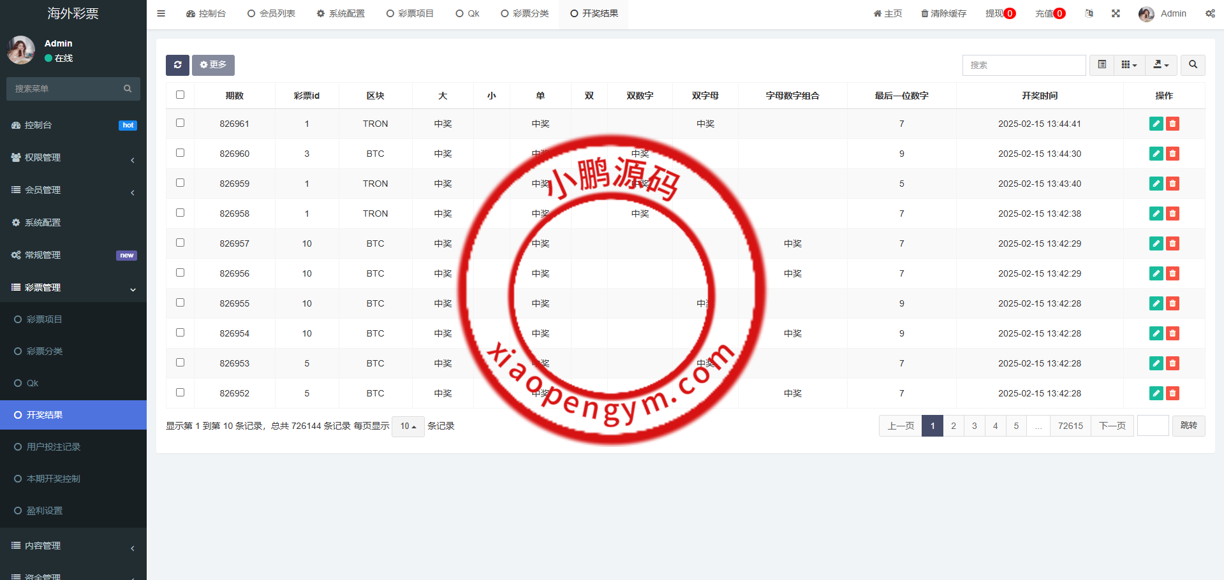Switch to the 系统配置 tab
The width and height of the screenshot is (1224, 580).
click(x=341, y=13)
